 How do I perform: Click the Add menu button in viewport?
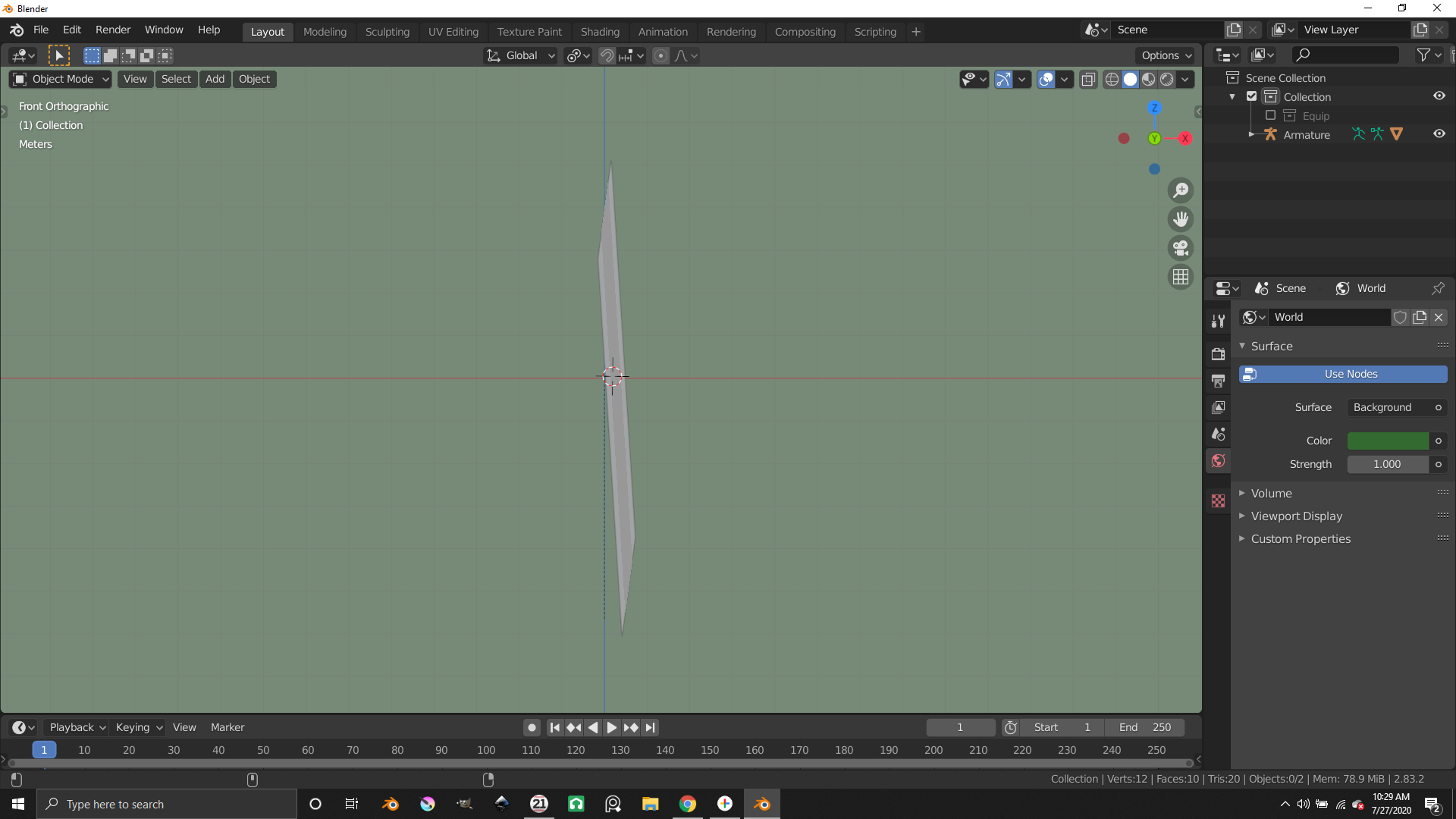tap(215, 80)
